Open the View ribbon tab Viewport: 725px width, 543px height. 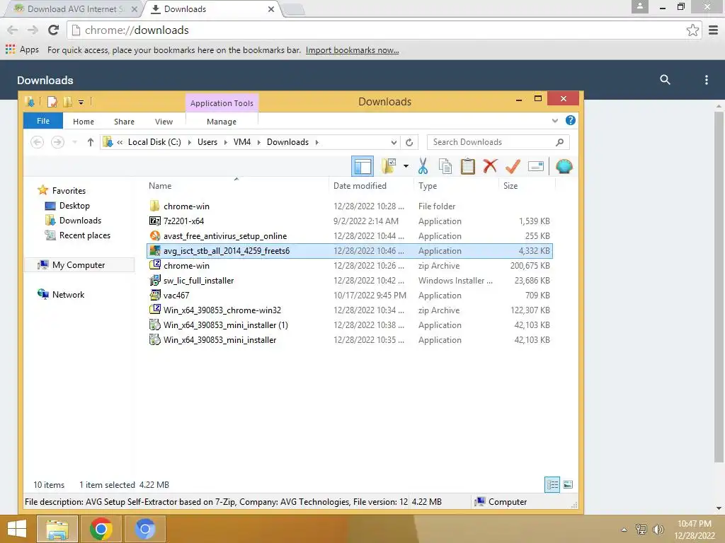(x=164, y=122)
